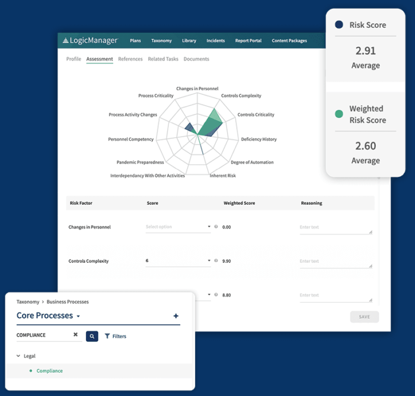
Task: Open the Library menu
Action: pos(189,40)
